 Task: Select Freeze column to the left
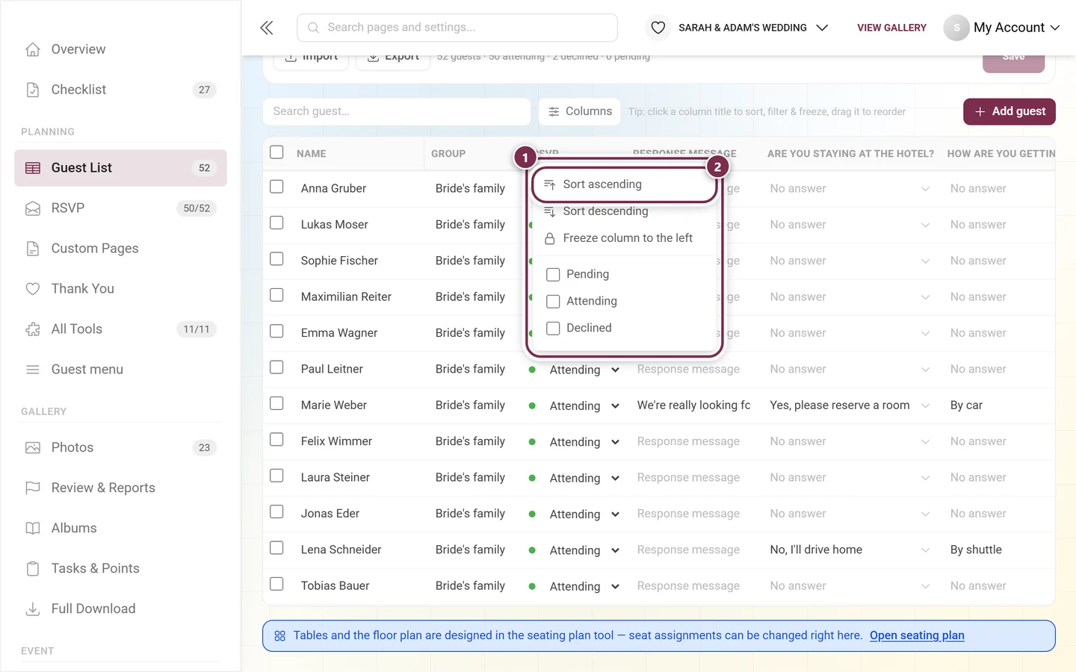pos(624,238)
